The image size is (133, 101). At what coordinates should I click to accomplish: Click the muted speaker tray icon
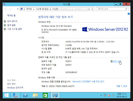point(109,95)
